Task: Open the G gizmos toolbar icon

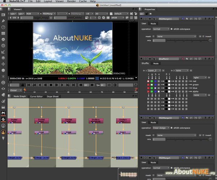Action: 3,119
